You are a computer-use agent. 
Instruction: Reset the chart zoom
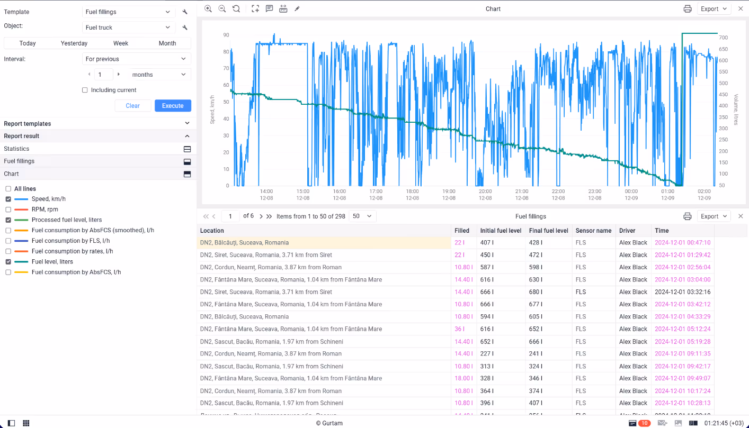236,8
